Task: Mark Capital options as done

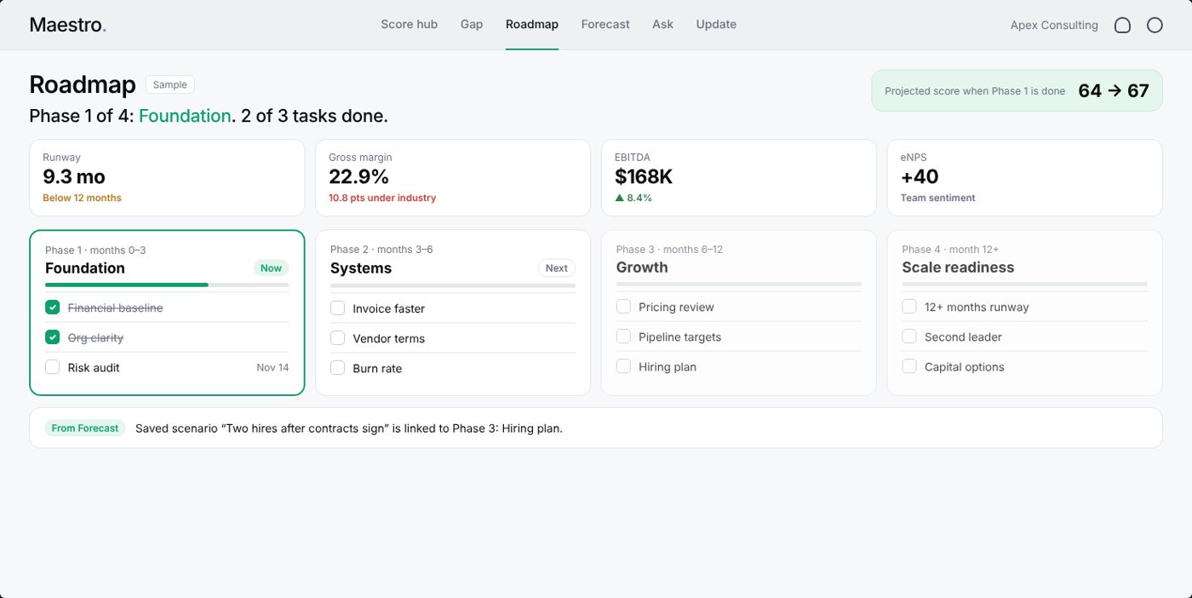Action: pos(909,366)
